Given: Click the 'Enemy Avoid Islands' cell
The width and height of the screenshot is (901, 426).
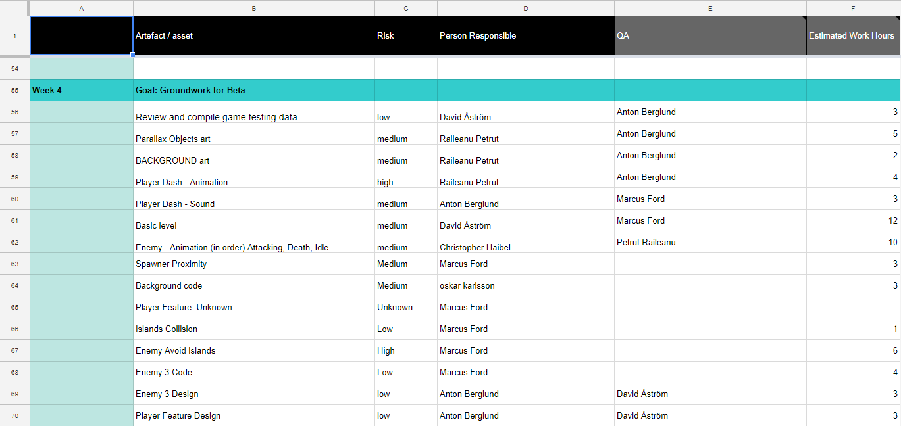Looking at the screenshot, I should pos(253,350).
